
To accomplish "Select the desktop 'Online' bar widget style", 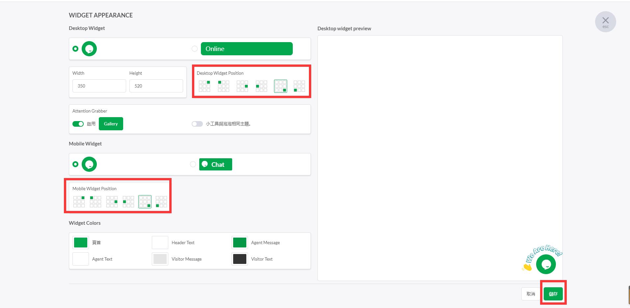I will point(195,49).
